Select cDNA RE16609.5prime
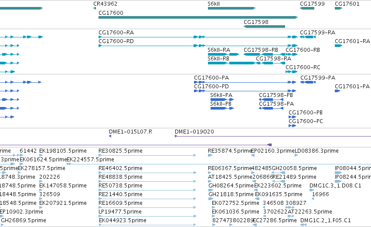Screen dimensions: 371x227 (147, 208)
